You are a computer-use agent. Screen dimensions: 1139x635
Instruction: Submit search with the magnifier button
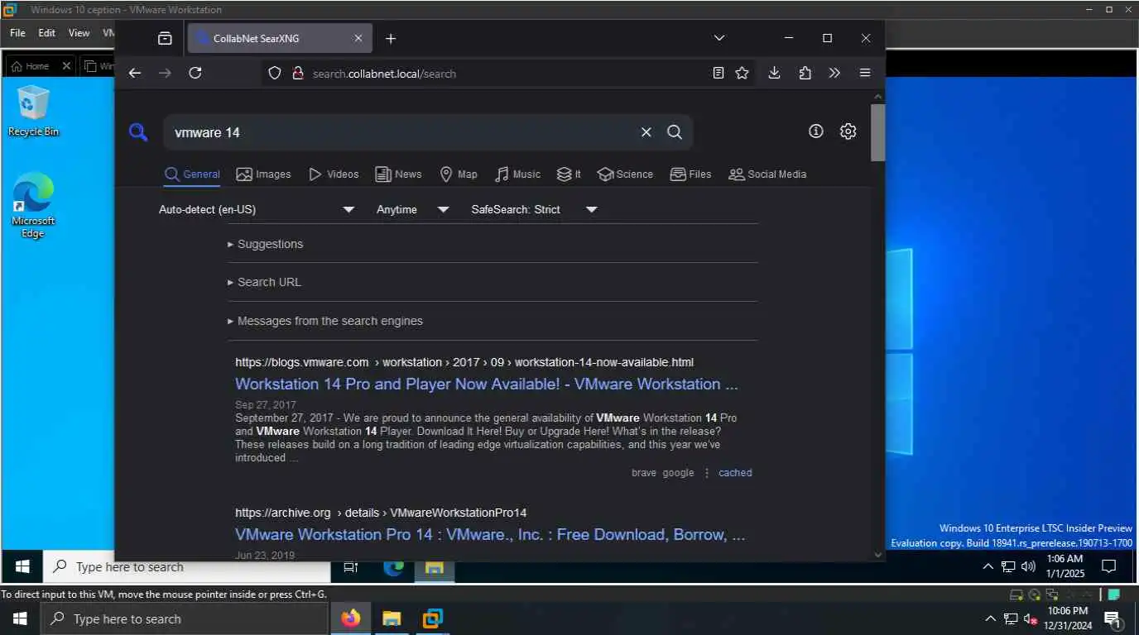click(x=675, y=132)
